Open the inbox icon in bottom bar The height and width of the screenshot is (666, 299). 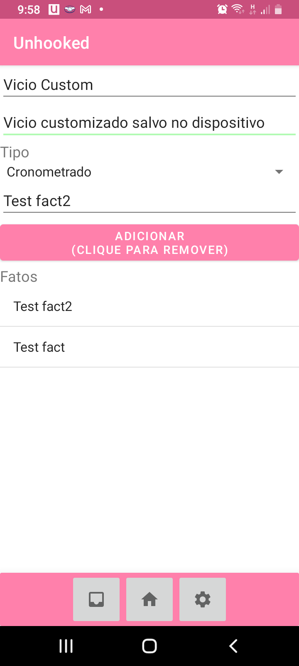96,599
